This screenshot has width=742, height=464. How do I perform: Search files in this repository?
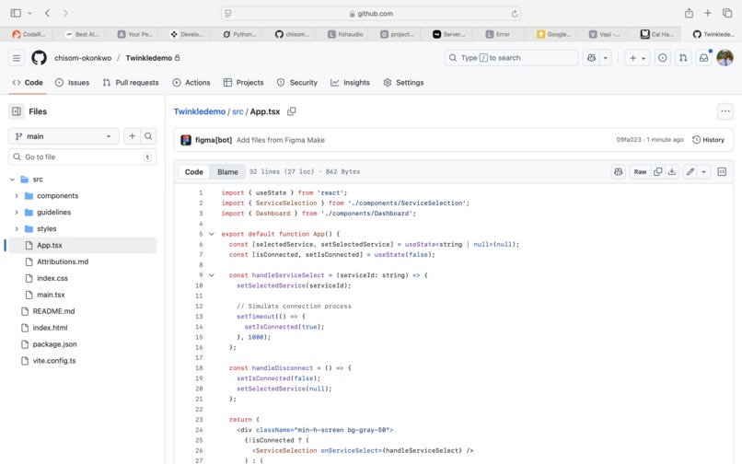coord(148,136)
